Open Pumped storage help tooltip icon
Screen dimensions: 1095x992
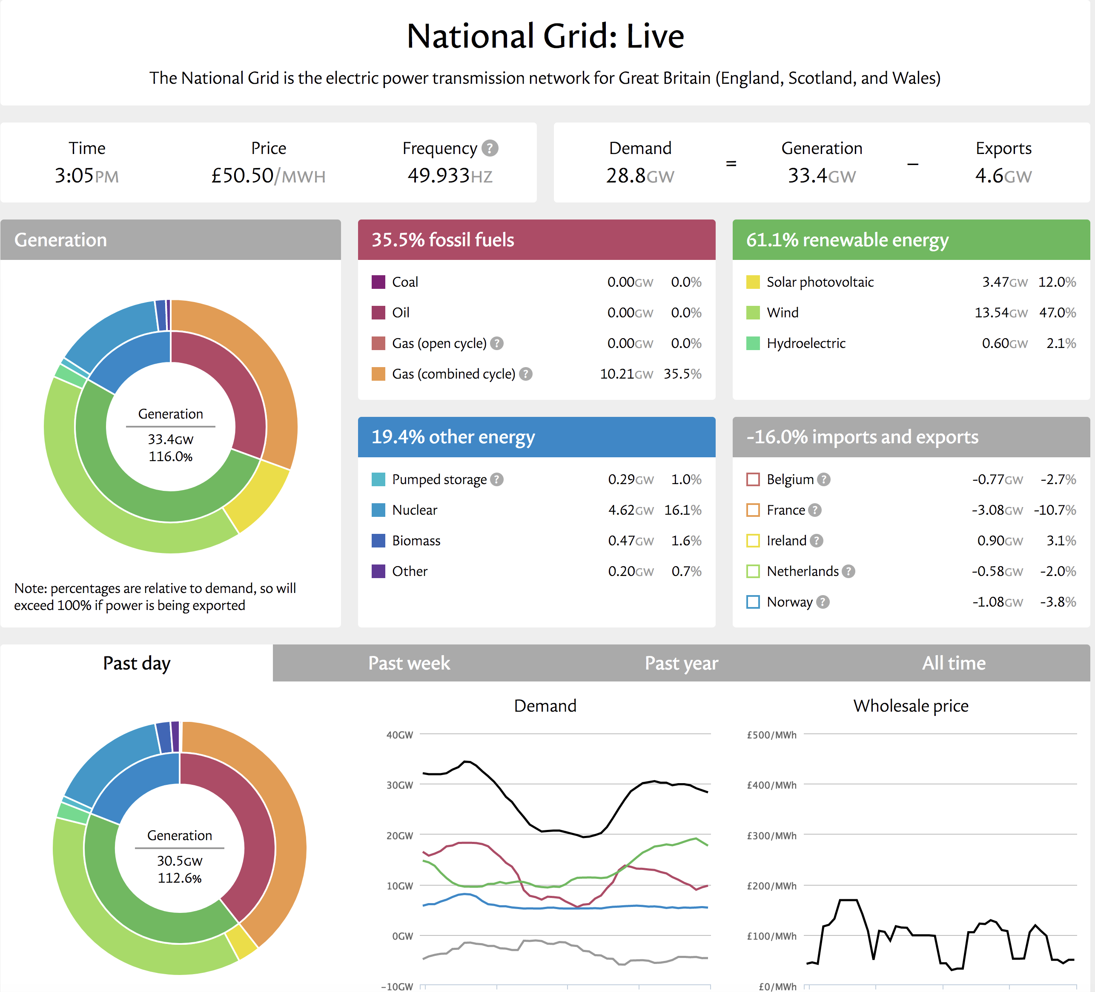[x=496, y=480]
